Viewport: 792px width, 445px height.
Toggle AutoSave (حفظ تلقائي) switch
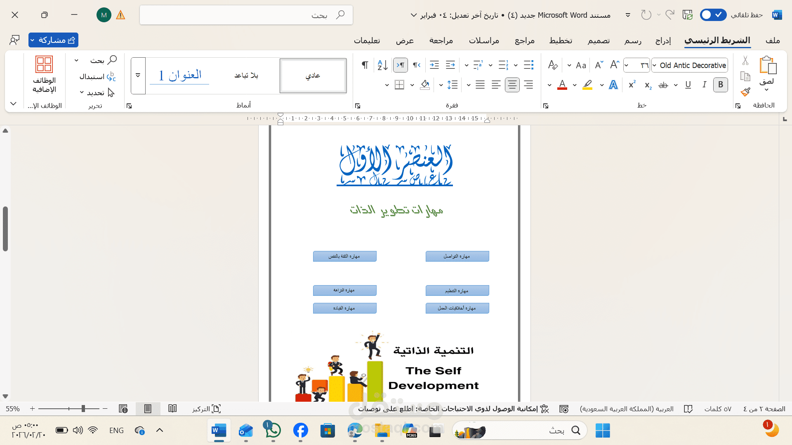tap(713, 15)
